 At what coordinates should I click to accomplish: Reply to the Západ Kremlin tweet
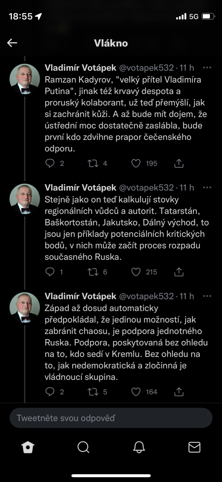point(50,392)
